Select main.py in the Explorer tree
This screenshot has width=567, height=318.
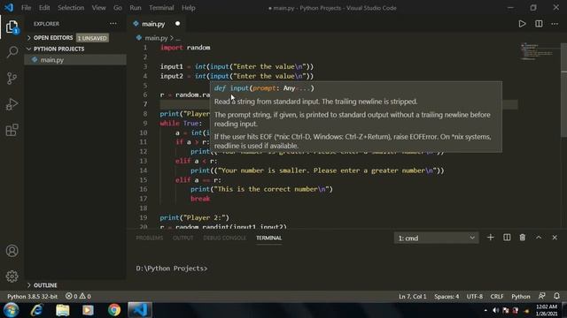tap(75, 60)
